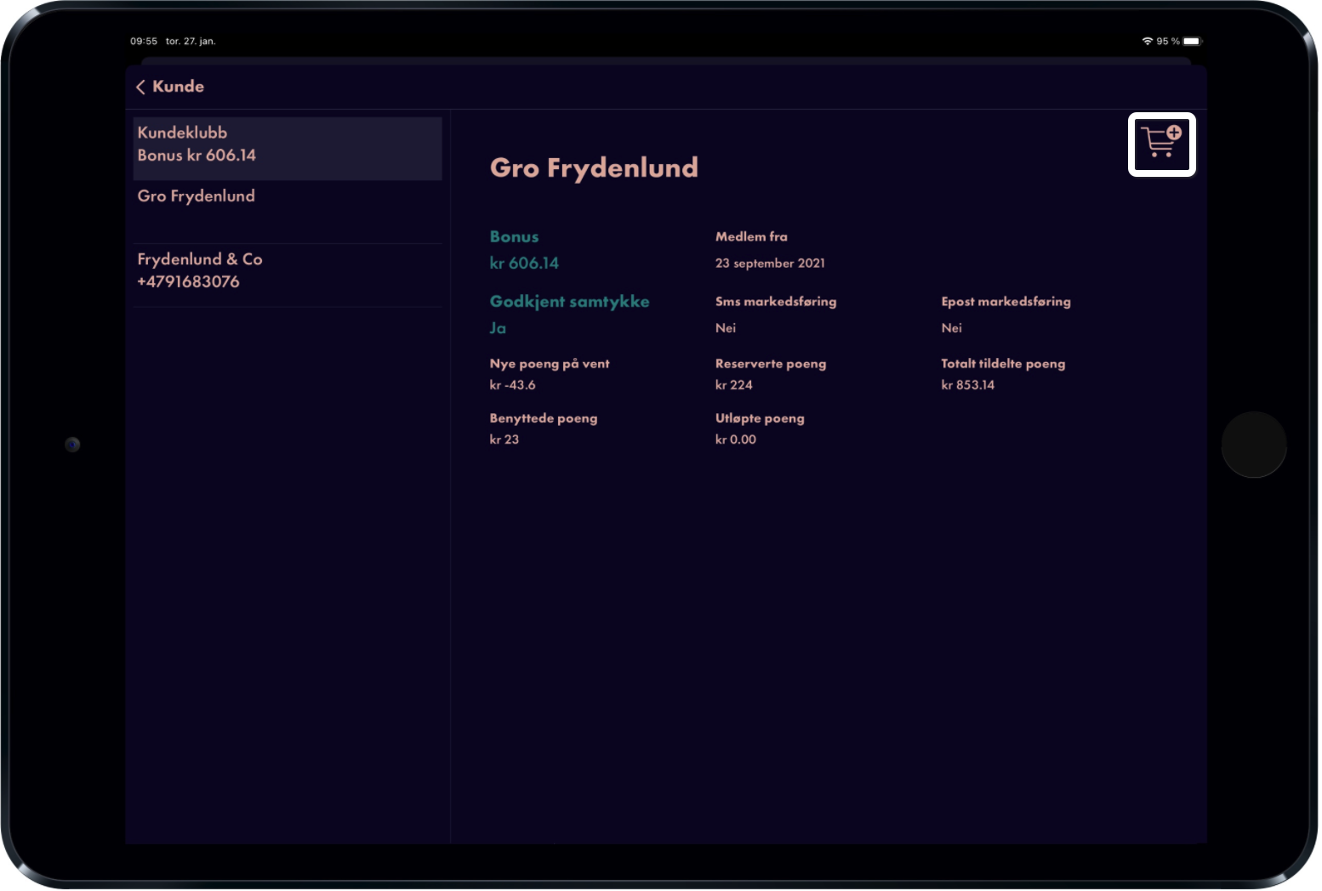The image size is (1322, 891).
Task: Open the Gro Frydenlund list entry
Action: tap(288, 212)
